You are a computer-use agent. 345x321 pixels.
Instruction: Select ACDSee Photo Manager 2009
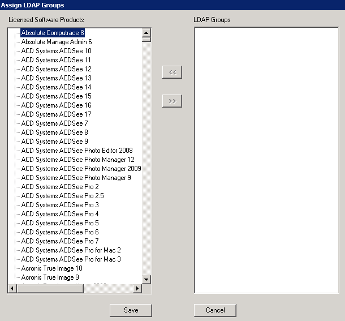(81, 169)
